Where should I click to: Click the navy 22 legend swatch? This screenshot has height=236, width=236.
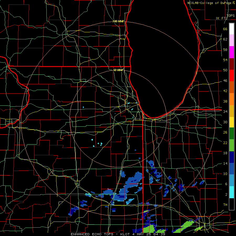tap(232, 157)
